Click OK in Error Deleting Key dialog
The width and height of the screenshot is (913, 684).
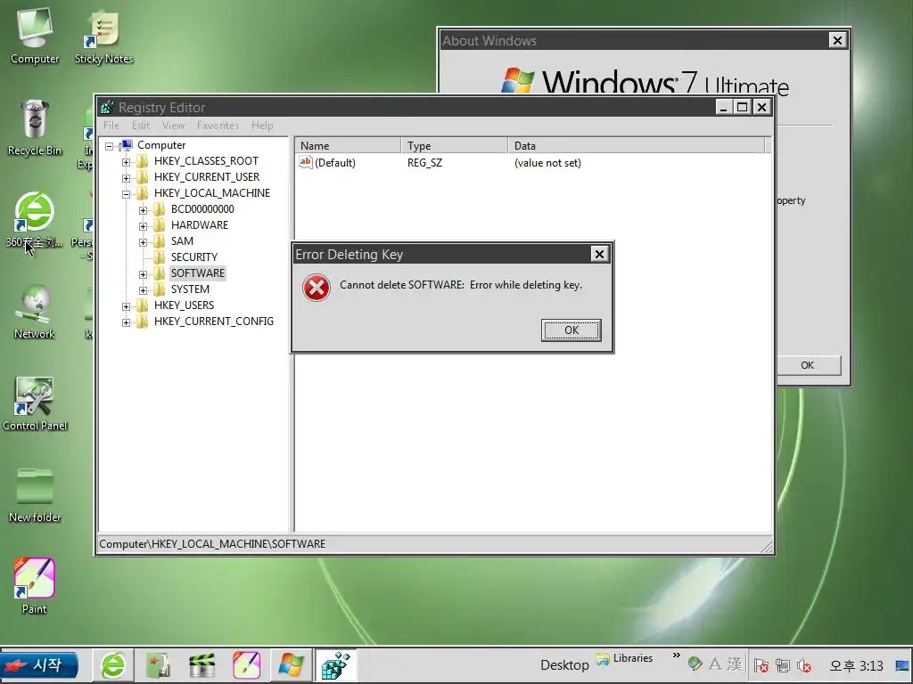(572, 330)
